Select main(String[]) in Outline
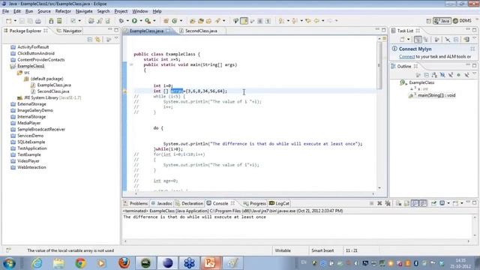 click(436, 95)
